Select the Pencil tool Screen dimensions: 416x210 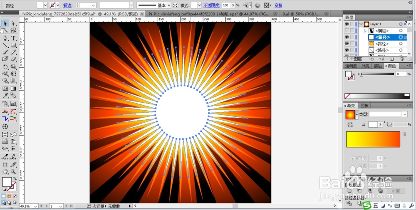(13, 52)
